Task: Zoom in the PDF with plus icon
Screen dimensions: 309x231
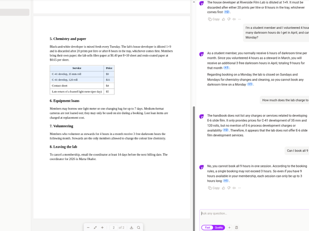Action: (x=102, y=228)
